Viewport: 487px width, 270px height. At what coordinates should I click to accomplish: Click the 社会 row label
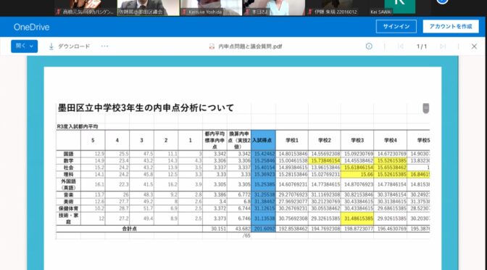click(x=68, y=168)
